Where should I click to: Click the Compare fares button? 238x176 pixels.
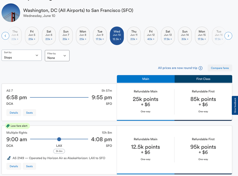click(x=220, y=68)
